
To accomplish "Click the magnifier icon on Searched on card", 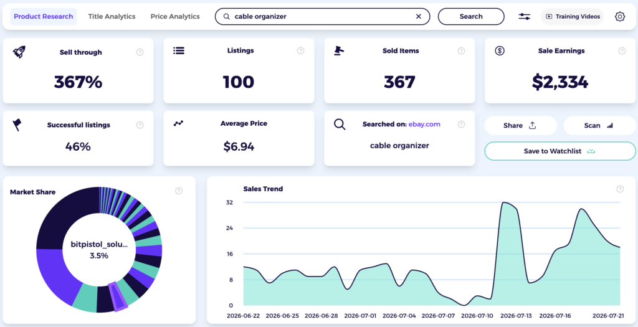I will coord(340,124).
